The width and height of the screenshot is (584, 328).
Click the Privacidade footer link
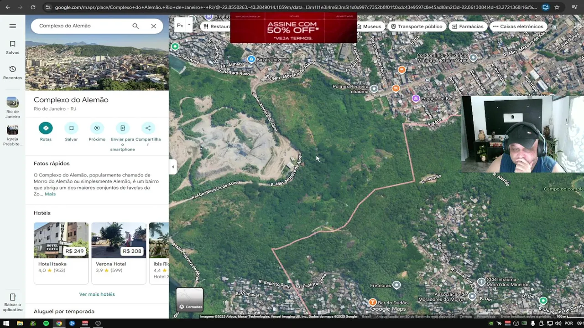[x=486, y=316]
